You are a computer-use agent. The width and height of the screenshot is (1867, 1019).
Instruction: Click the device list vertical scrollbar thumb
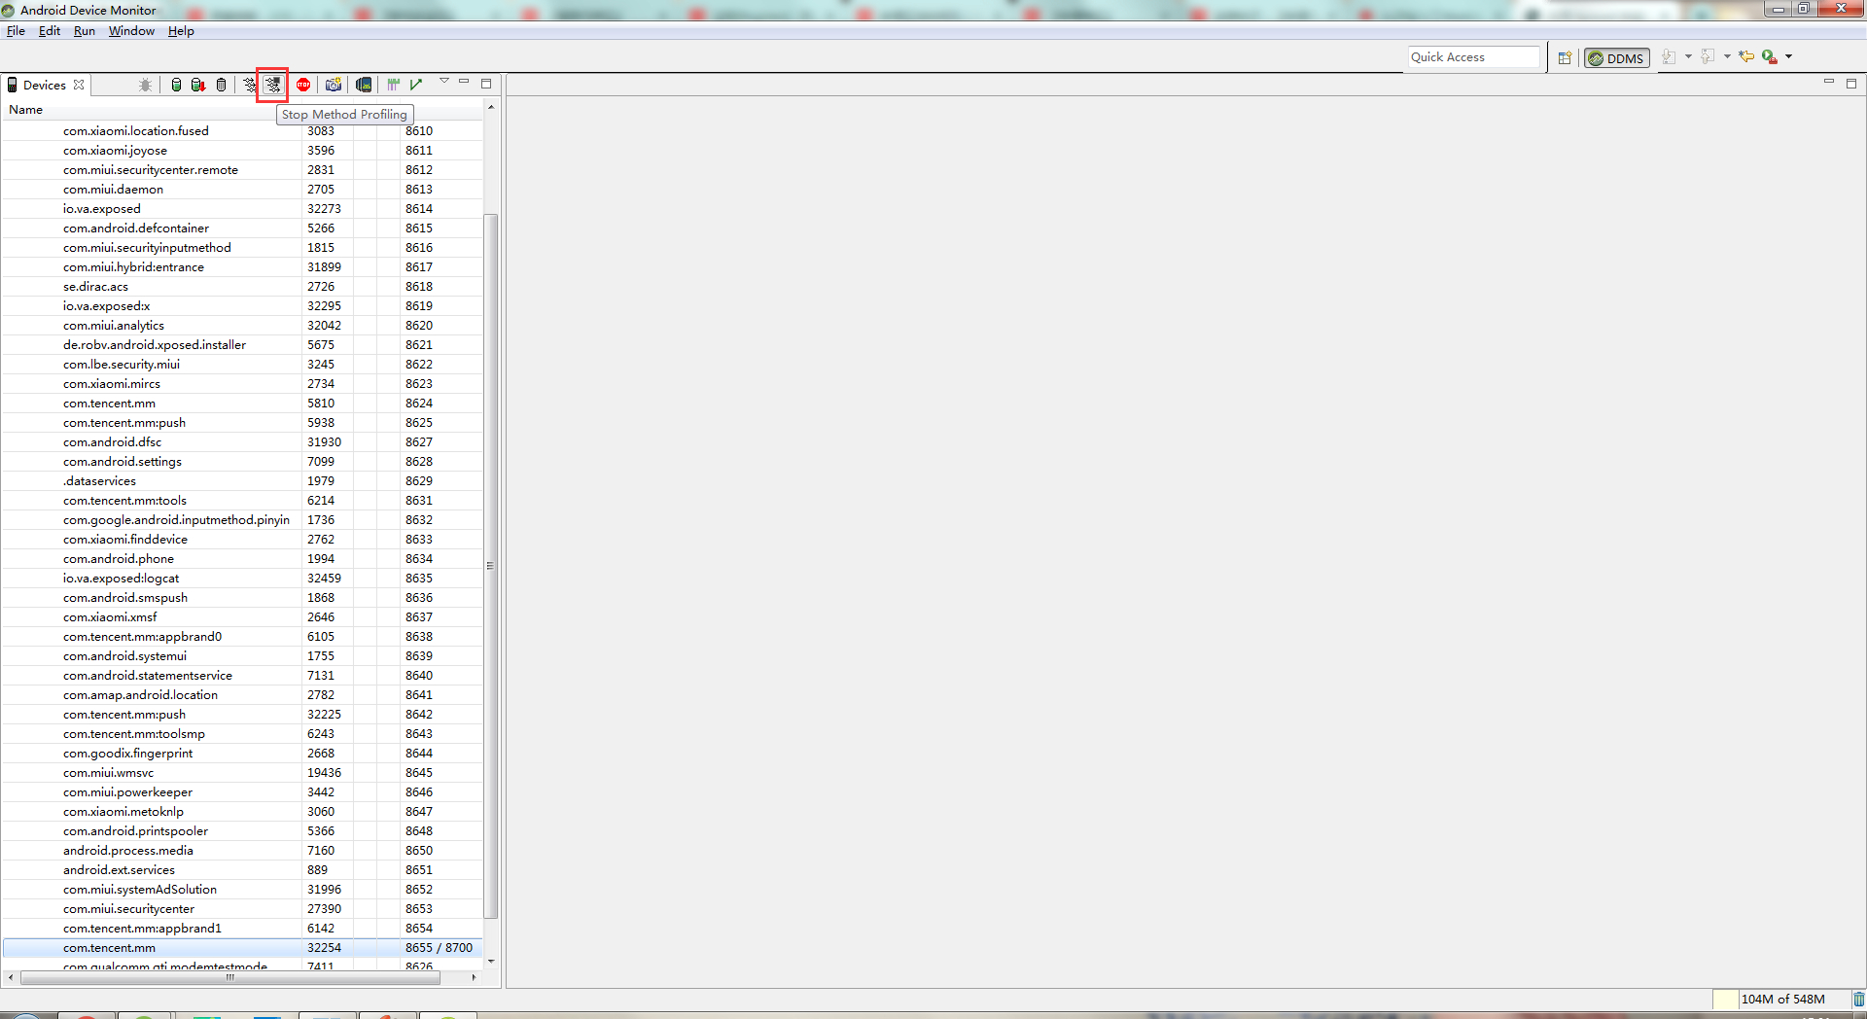click(491, 565)
